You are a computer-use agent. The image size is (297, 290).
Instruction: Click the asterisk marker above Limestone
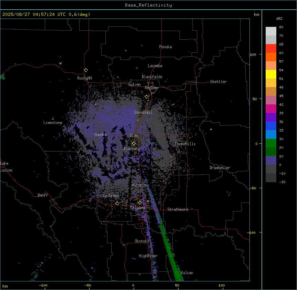(53, 119)
